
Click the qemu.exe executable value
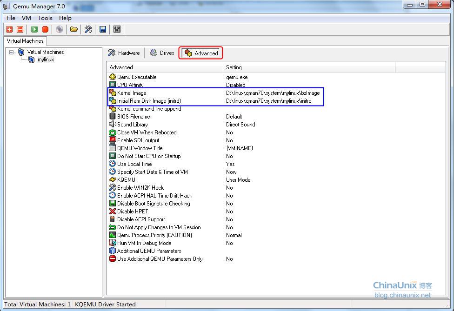point(237,77)
